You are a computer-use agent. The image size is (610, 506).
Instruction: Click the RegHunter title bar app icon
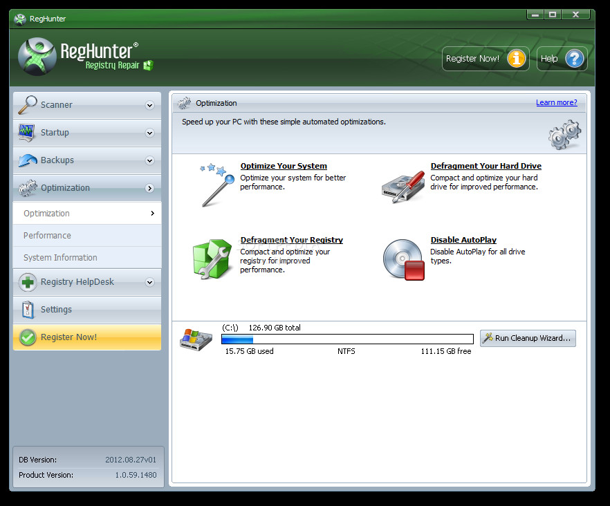click(x=20, y=19)
